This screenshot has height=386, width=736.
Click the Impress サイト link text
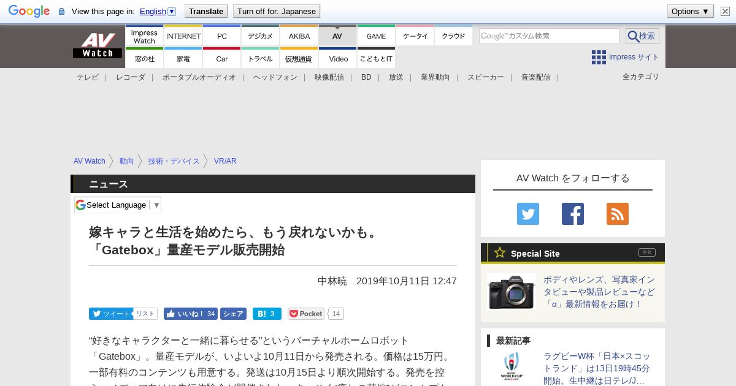tap(634, 57)
